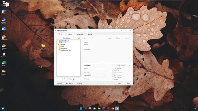
Task: Click the Close button at the dialog's bottom
Action: click(128, 84)
